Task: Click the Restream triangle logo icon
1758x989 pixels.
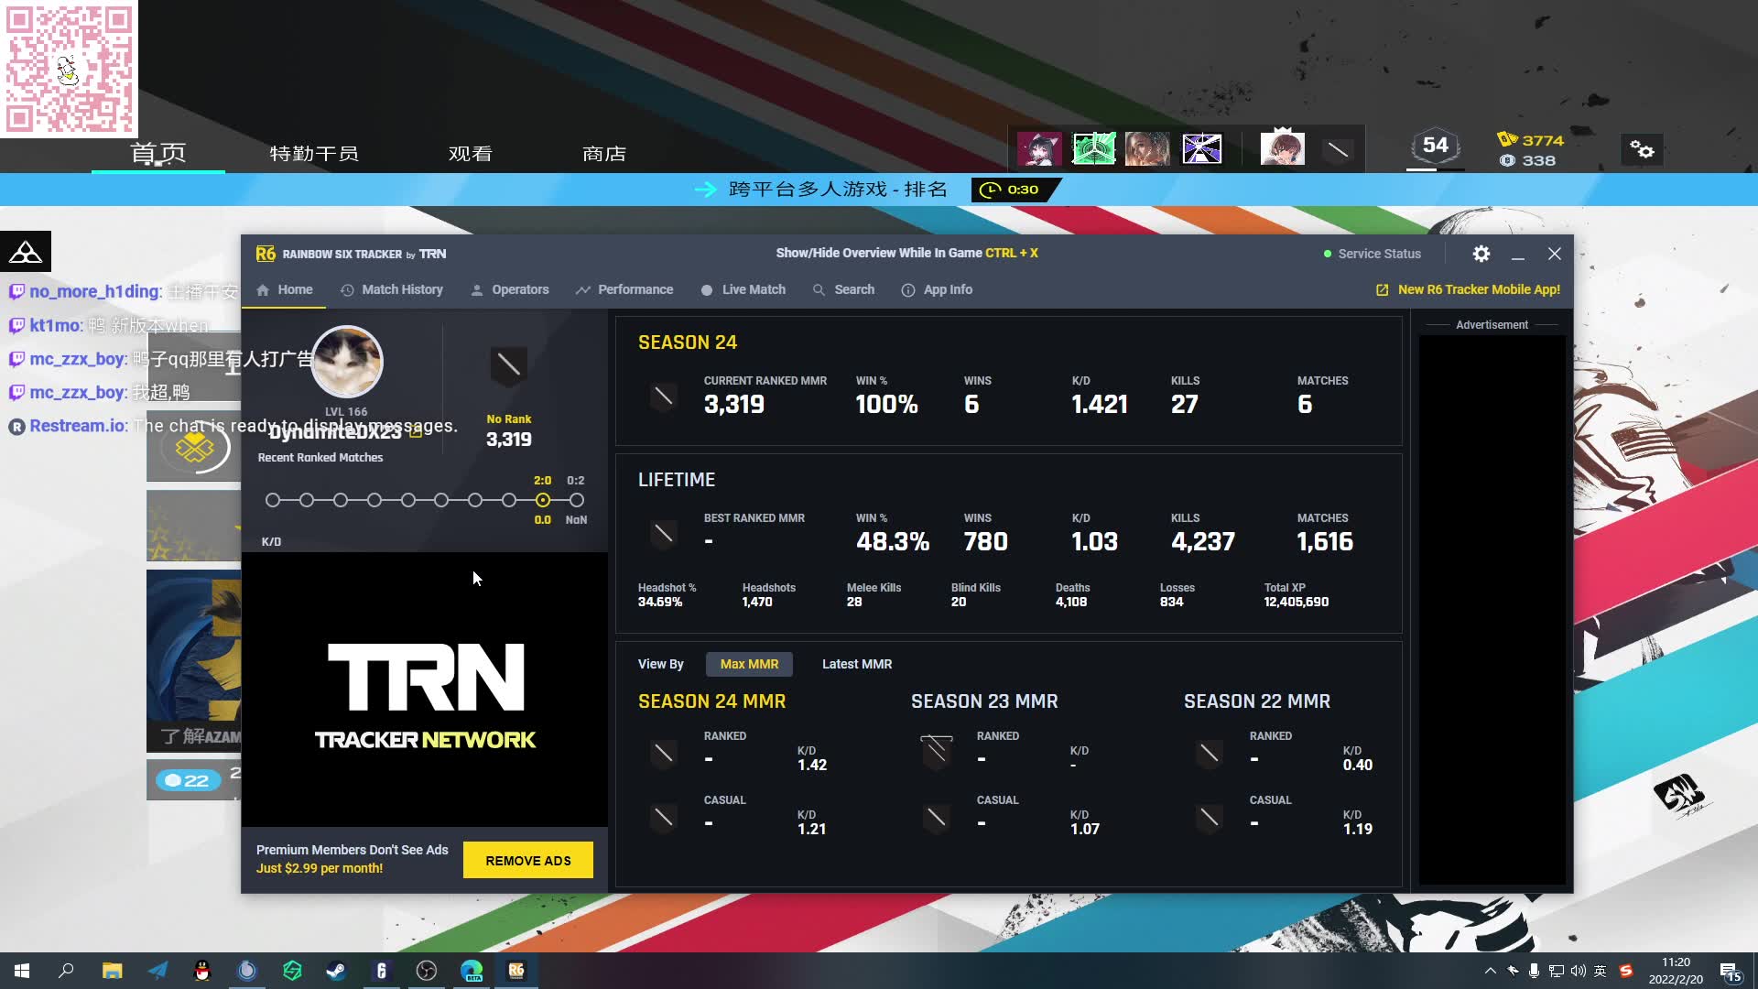Action: click(26, 252)
